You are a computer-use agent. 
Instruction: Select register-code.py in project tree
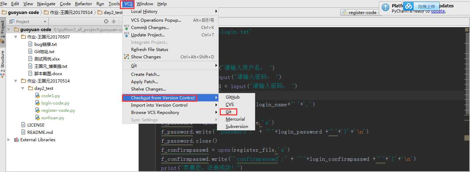click(58, 110)
